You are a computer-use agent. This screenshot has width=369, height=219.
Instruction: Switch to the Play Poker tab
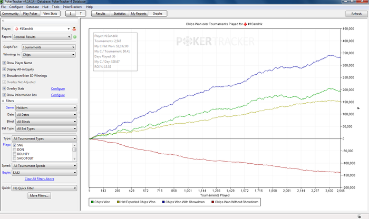tap(30, 13)
